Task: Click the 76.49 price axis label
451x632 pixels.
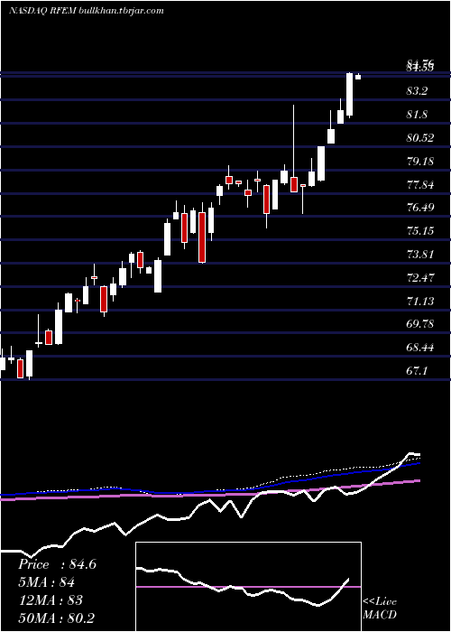Action: (x=420, y=208)
